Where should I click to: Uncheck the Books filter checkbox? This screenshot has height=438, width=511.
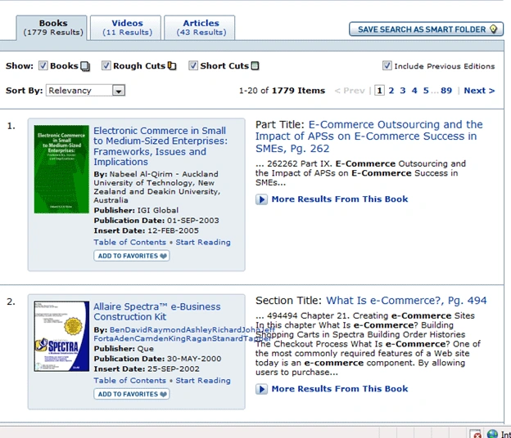(43, 65)
